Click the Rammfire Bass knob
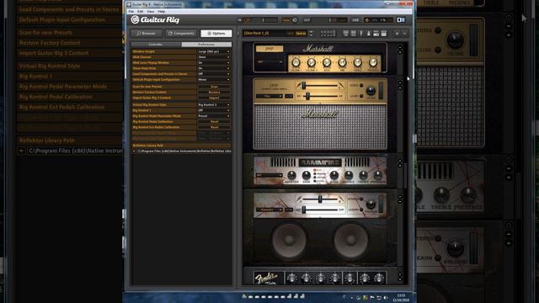This screenshot has height=303, width=539. coord(334,176)
